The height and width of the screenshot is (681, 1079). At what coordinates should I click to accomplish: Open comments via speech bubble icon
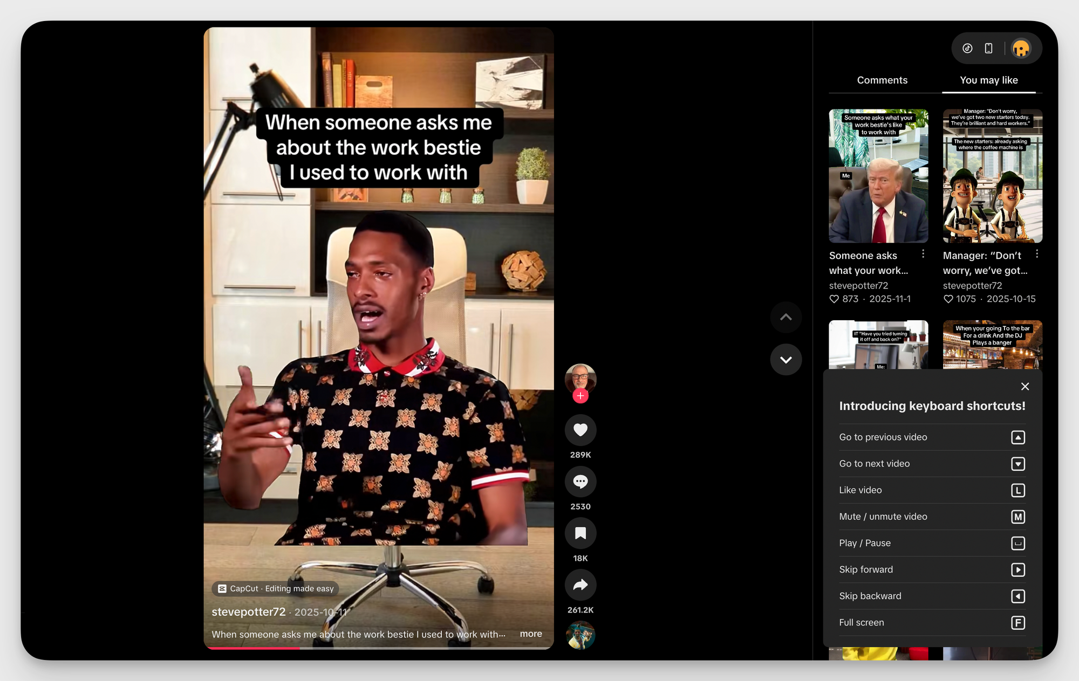[580, 481]
